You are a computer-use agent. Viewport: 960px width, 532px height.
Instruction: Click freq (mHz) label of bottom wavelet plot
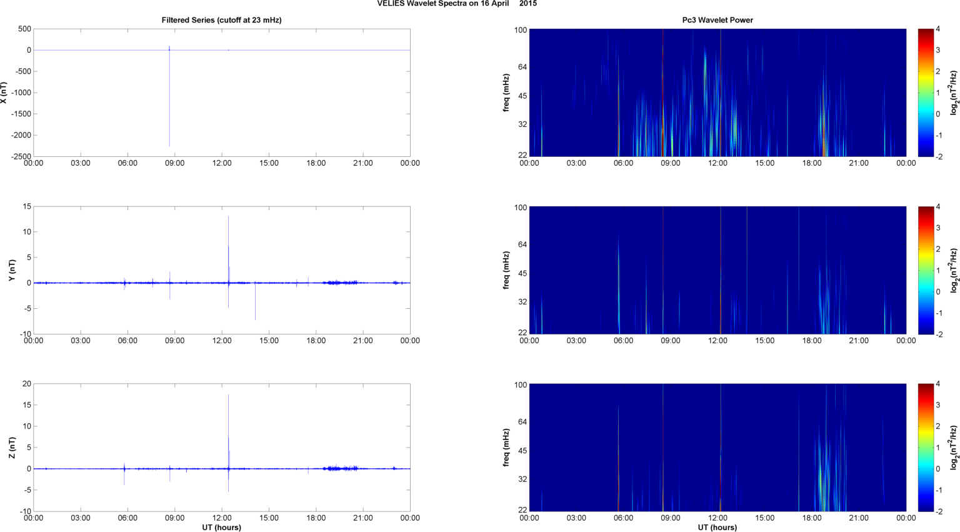point(506,448)
